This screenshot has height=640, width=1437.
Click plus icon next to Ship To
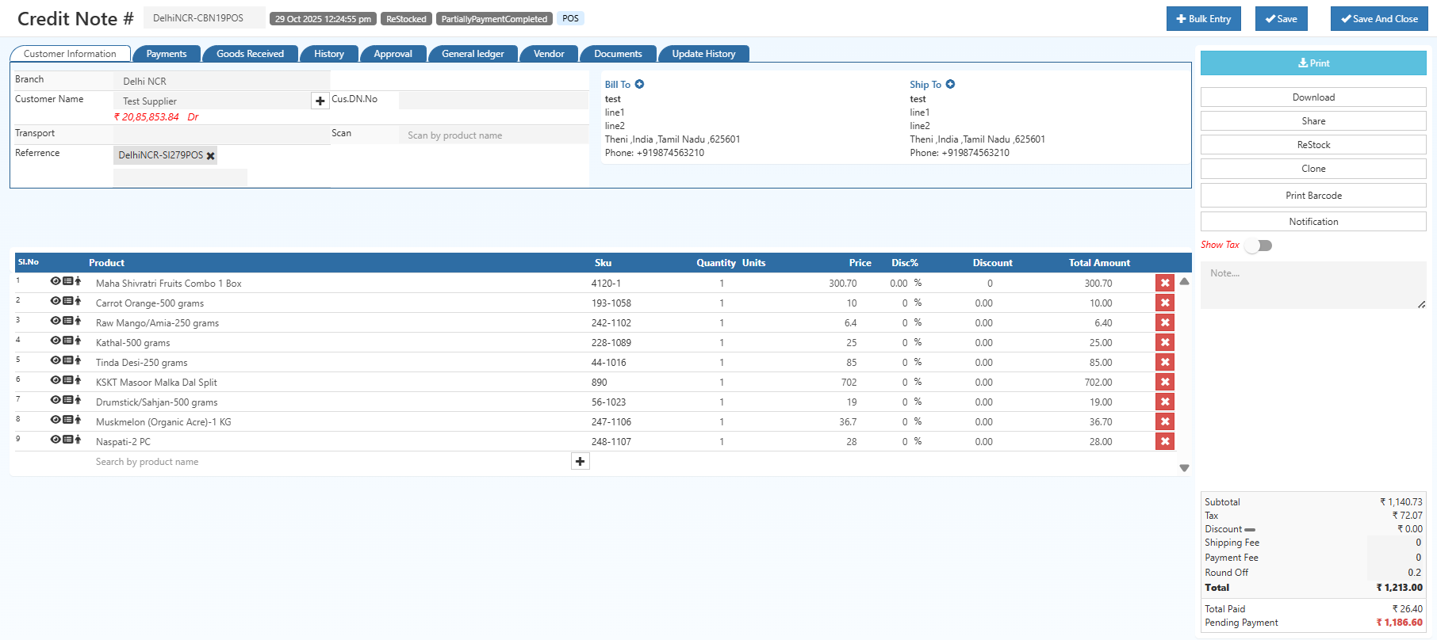(950, 84)
